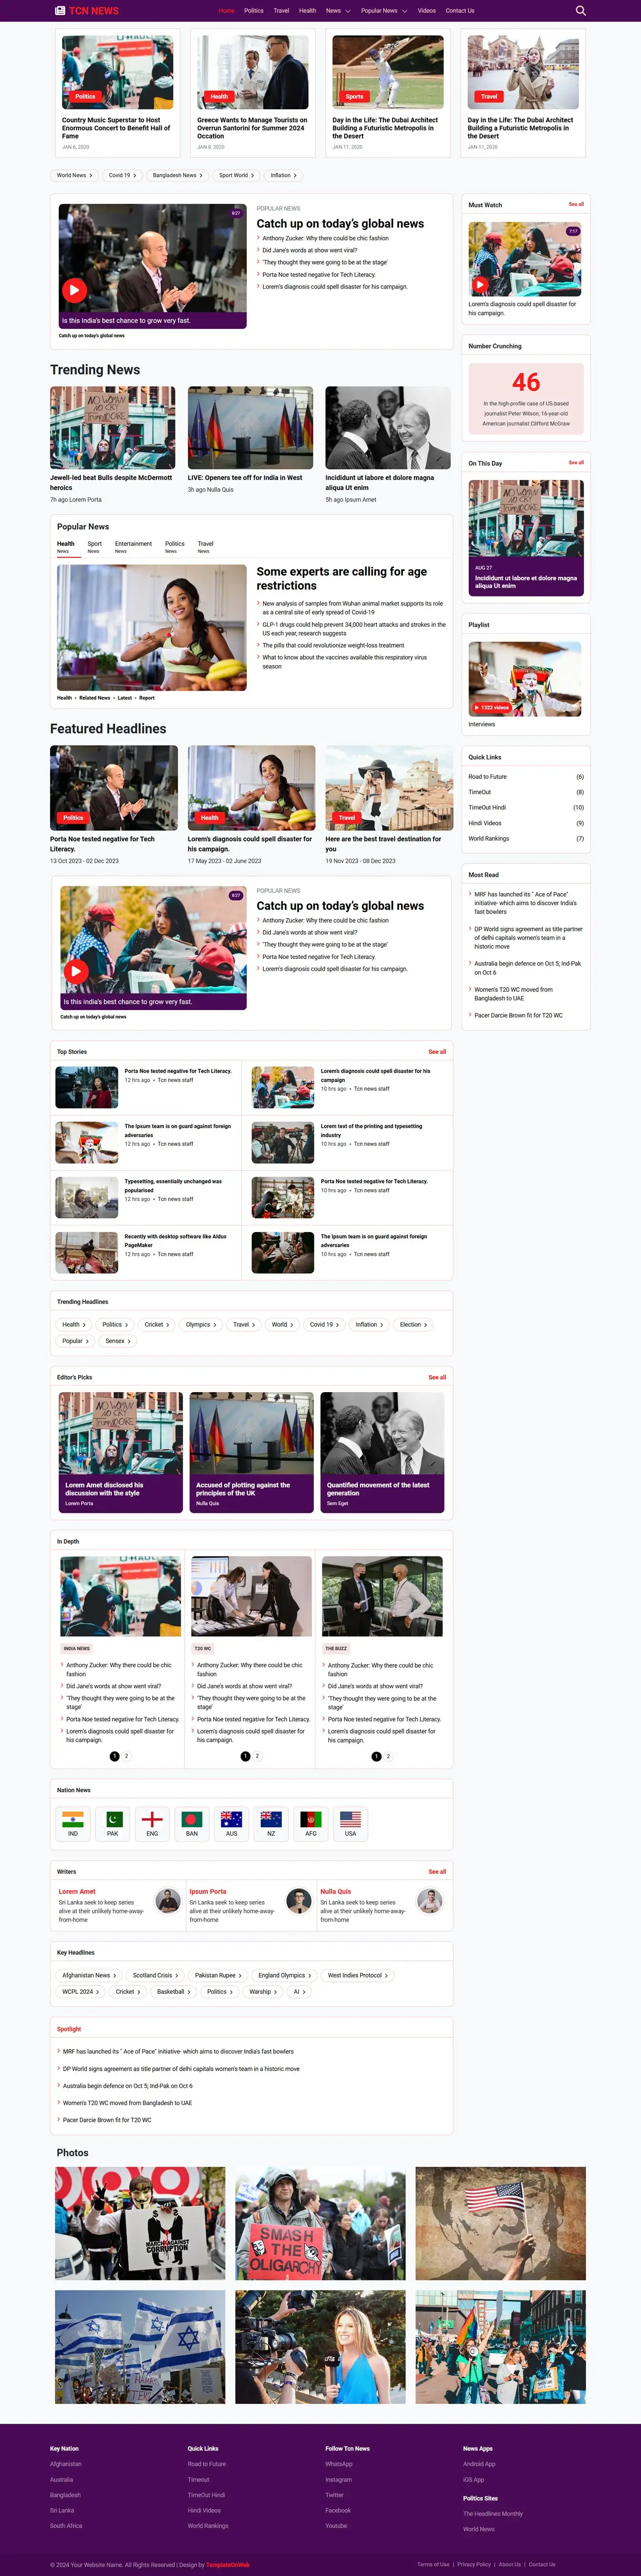641x2576 pixels.
Task: Open Politics in the navigation bar
Action: tap(254, 11)
